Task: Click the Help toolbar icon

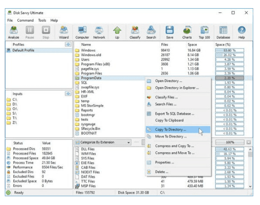Action: pyautogui.click(x=242, y=33)
